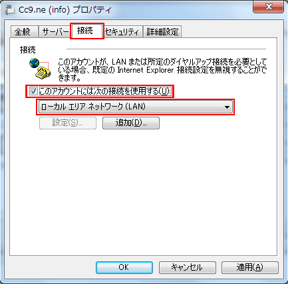The height and width of the screenshot is (284, 288).
Task: Click the mail account icon in title bar
Action: pos(10,11)
